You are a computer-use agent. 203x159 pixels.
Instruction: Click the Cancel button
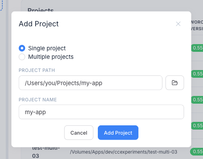tap(79, 133)
